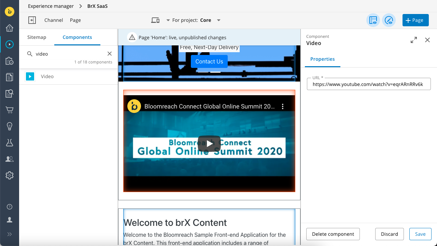Switch to the Sitemap tab

pyautogui.click(x=37, y=37)
